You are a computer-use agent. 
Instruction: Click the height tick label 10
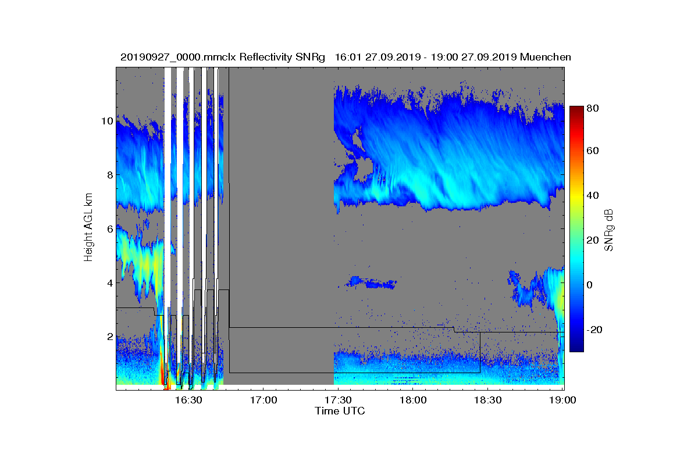(x=106, y=121)
